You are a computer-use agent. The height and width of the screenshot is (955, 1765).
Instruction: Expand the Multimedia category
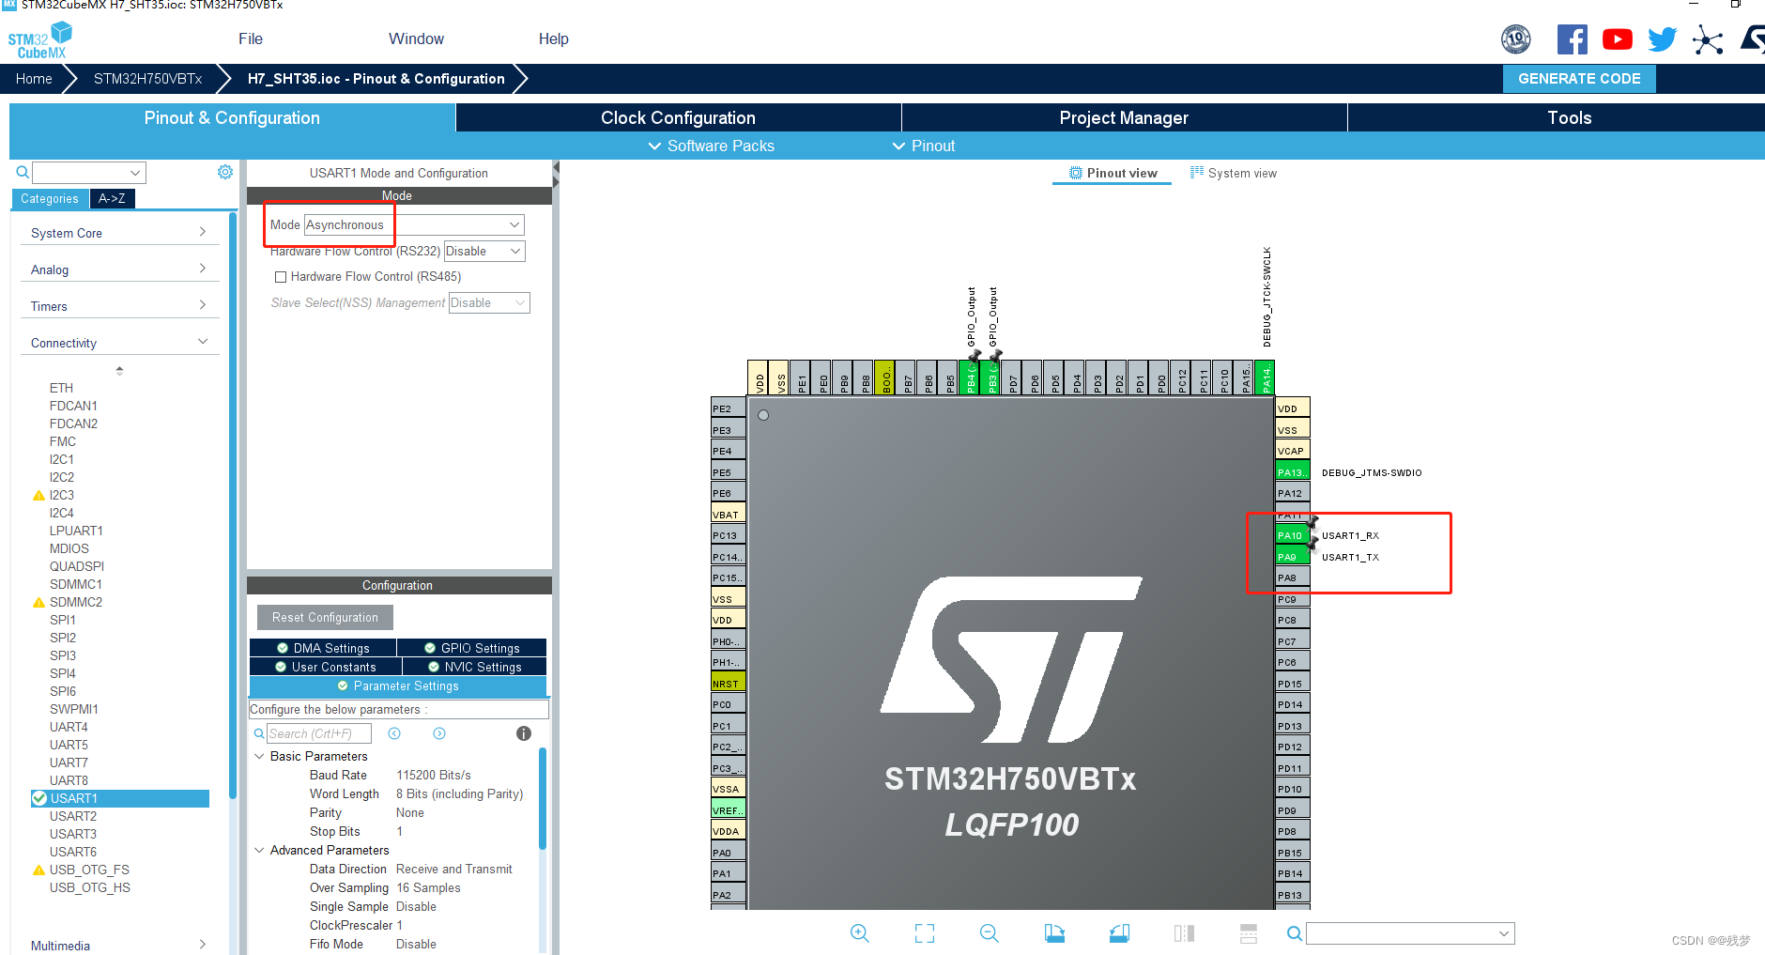coord(118,945)
